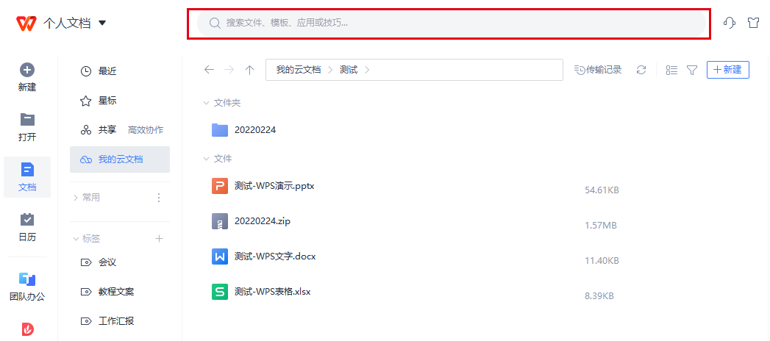Click 测试 in breadcrumb path
The height and width of the screenshot is (341, 770).
[x=349, y=70]
